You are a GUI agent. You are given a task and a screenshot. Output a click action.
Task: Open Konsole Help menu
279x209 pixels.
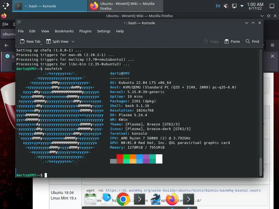click(120, 31)
